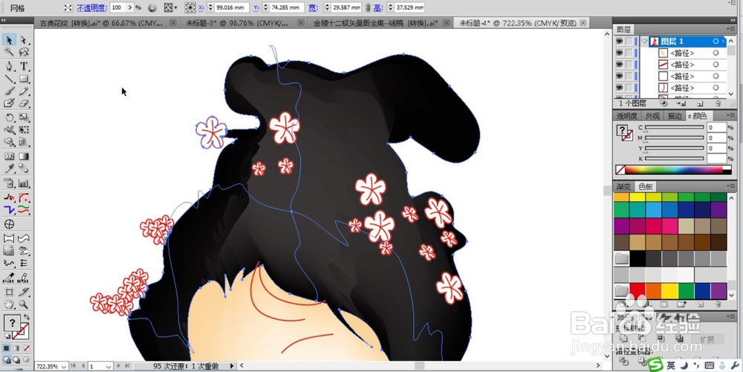The height and width of the screenshot is (372, 743).
Task: Select the Pen tool
Action: [x=9, y=66]
